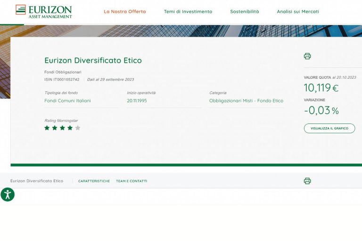Click ISIN IT0001052742 text
The image size is (362, 241).
point(62,80)
